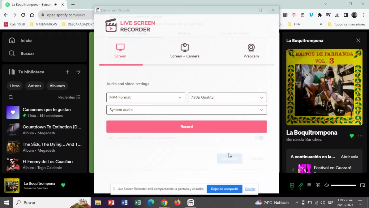Image resolution: width=369 pixels, height=208 pixels.
Task: Open the queue icon in player bar
Action: pos(309,185)
